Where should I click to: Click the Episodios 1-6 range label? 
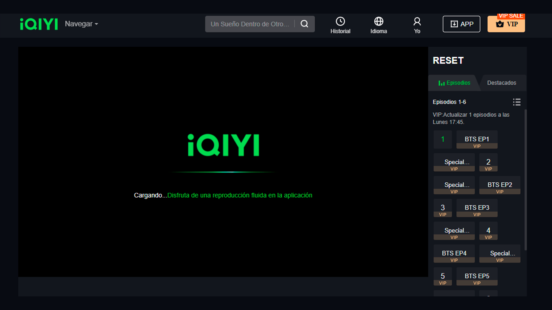pos(449,102)
